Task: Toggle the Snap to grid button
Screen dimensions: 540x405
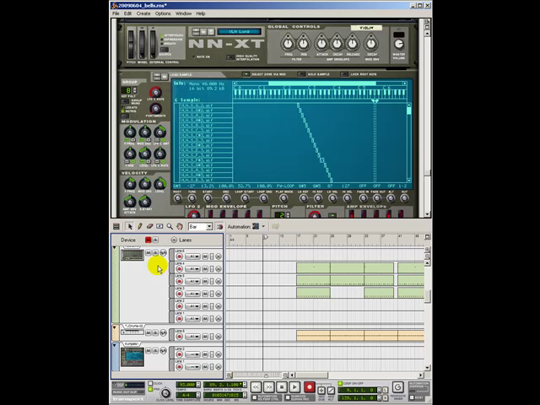Action: [219, 227]
